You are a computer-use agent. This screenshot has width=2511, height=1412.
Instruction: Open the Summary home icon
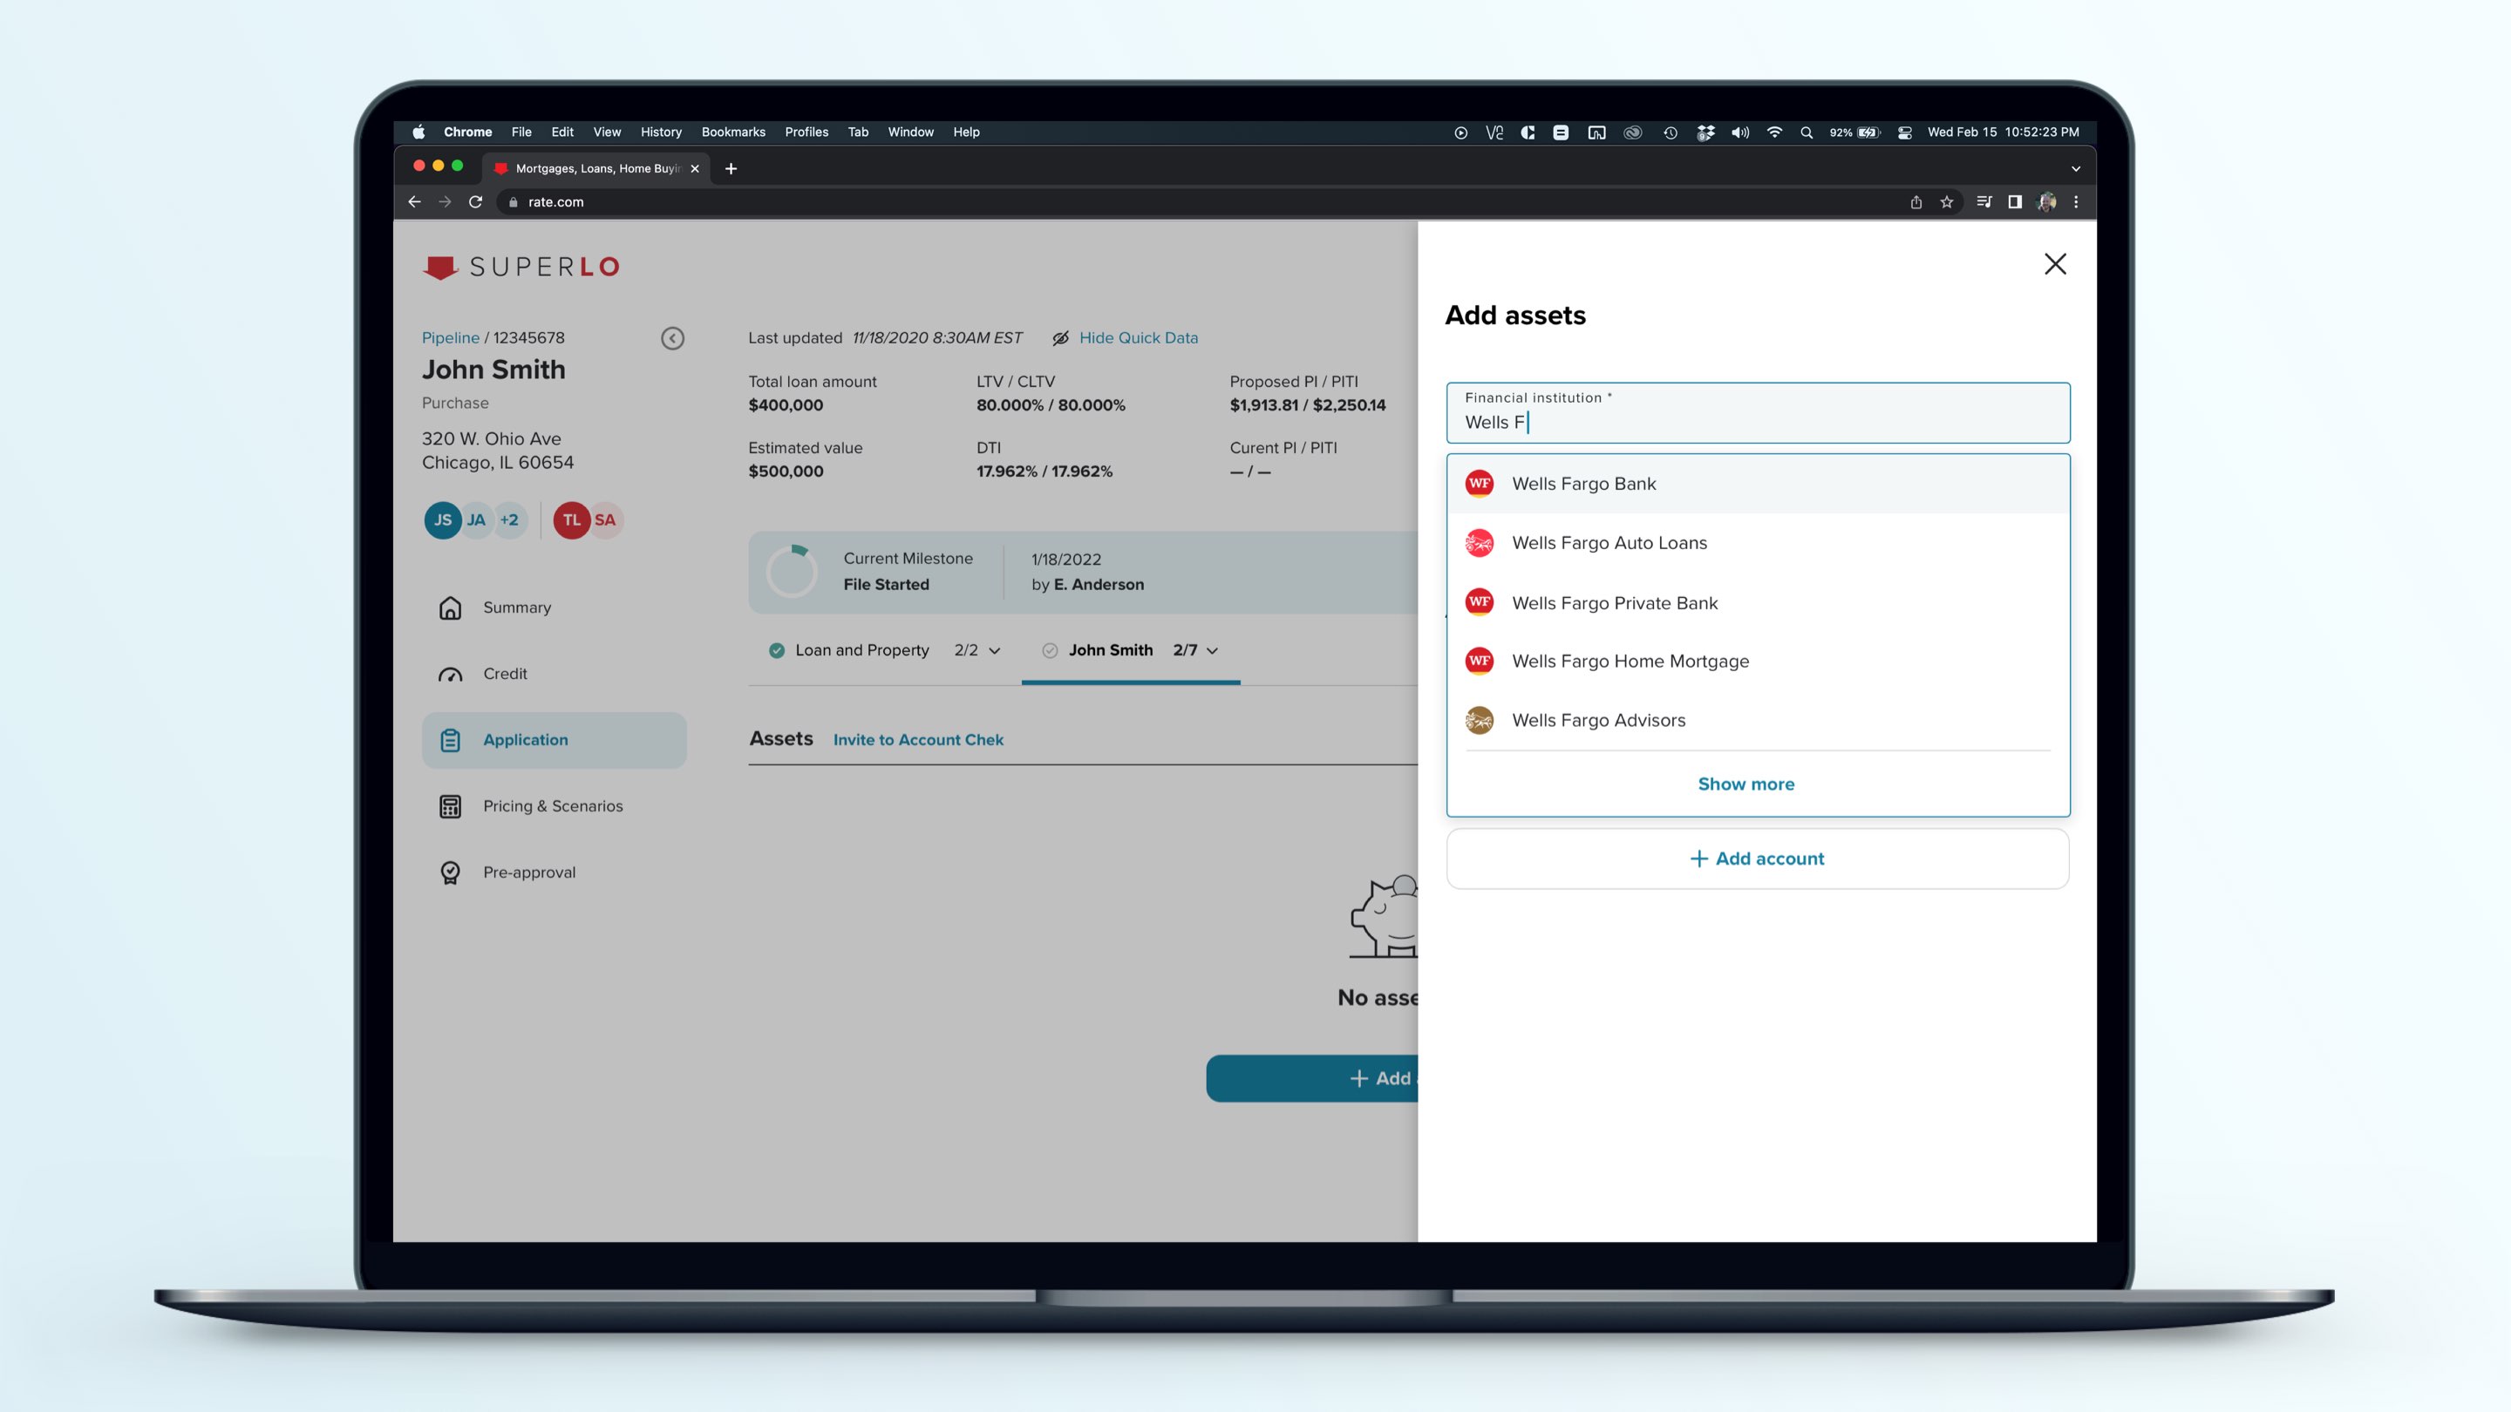tap(451, 608)
